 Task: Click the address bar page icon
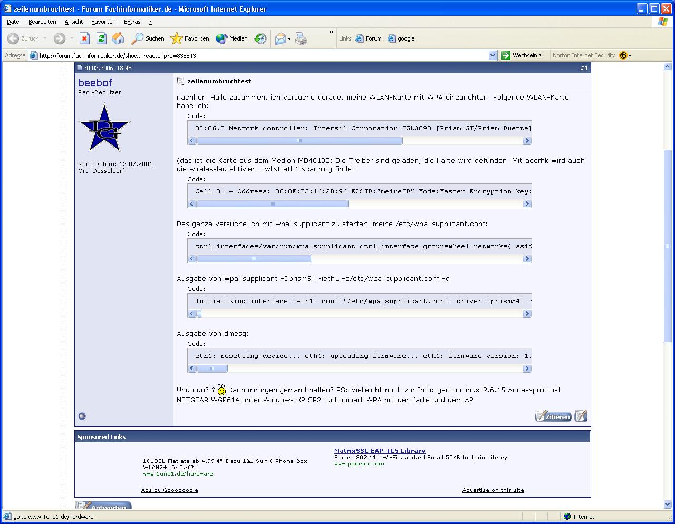pyautogui.click(x=33, y=55)
